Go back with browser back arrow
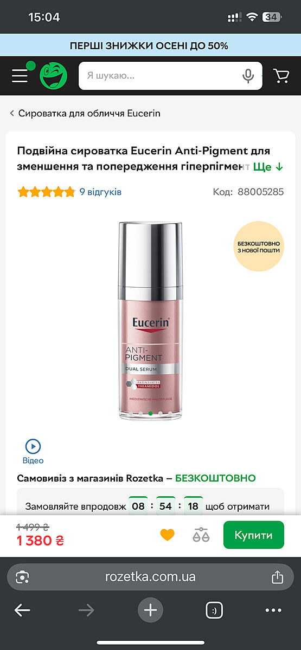The height and width of the screenshot is (650, 301). (x=22, y=610)
